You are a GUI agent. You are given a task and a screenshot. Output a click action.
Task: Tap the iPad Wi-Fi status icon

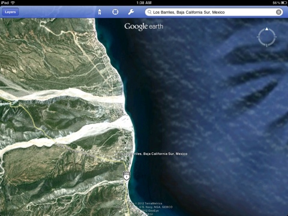pos(13,2)
